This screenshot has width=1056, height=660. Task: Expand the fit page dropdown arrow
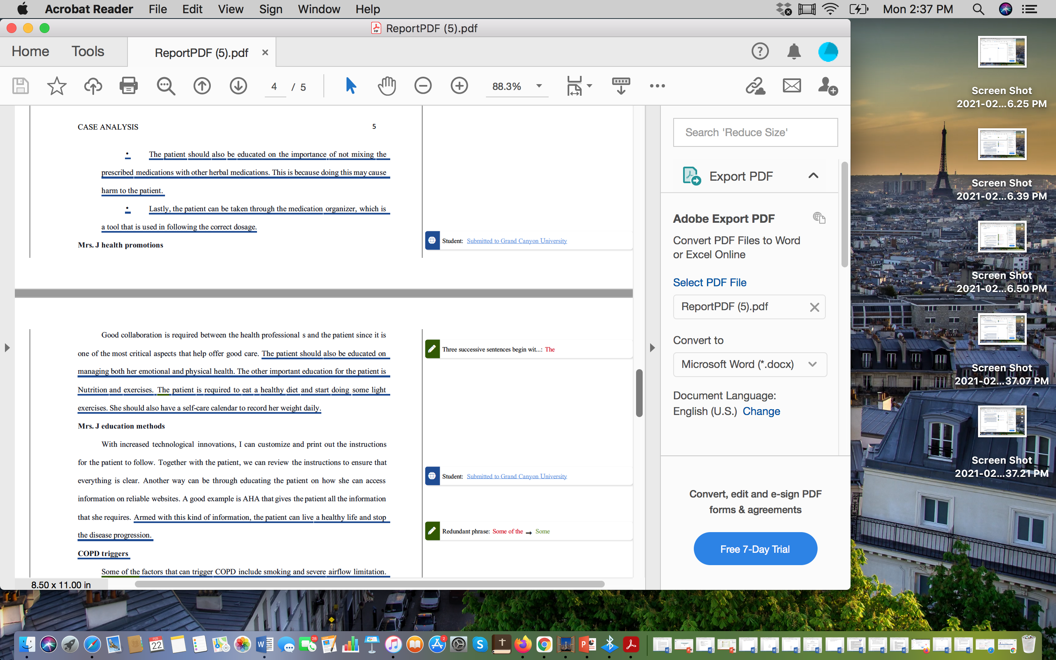pyautogui.click(x=589, y=85)
